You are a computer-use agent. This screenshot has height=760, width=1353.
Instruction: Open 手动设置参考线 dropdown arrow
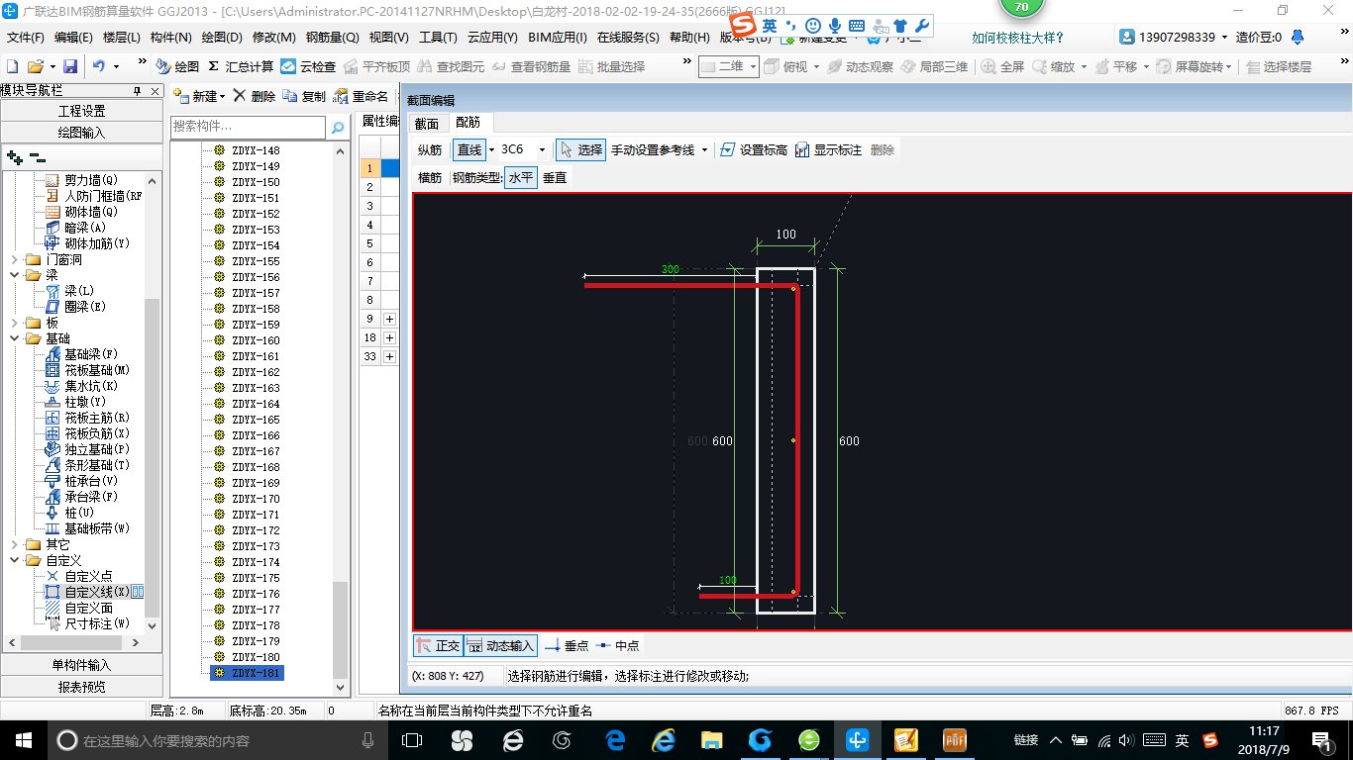coord(704,150)
